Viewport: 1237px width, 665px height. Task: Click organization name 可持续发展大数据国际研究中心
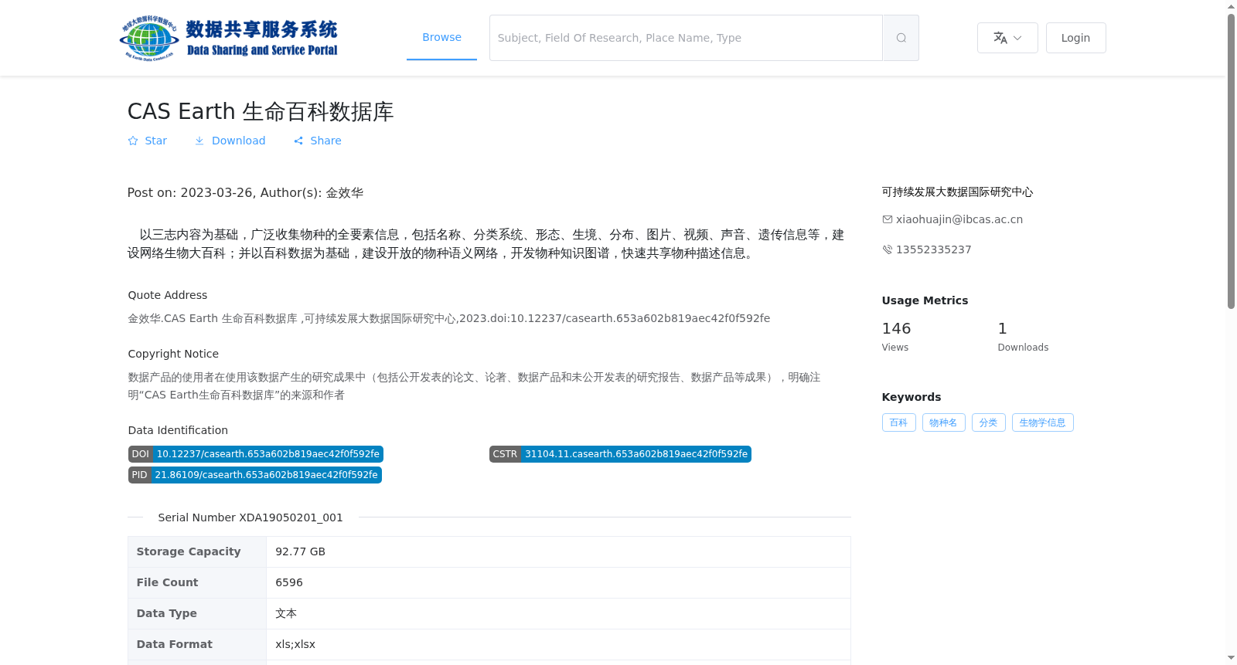pos(957,192)
